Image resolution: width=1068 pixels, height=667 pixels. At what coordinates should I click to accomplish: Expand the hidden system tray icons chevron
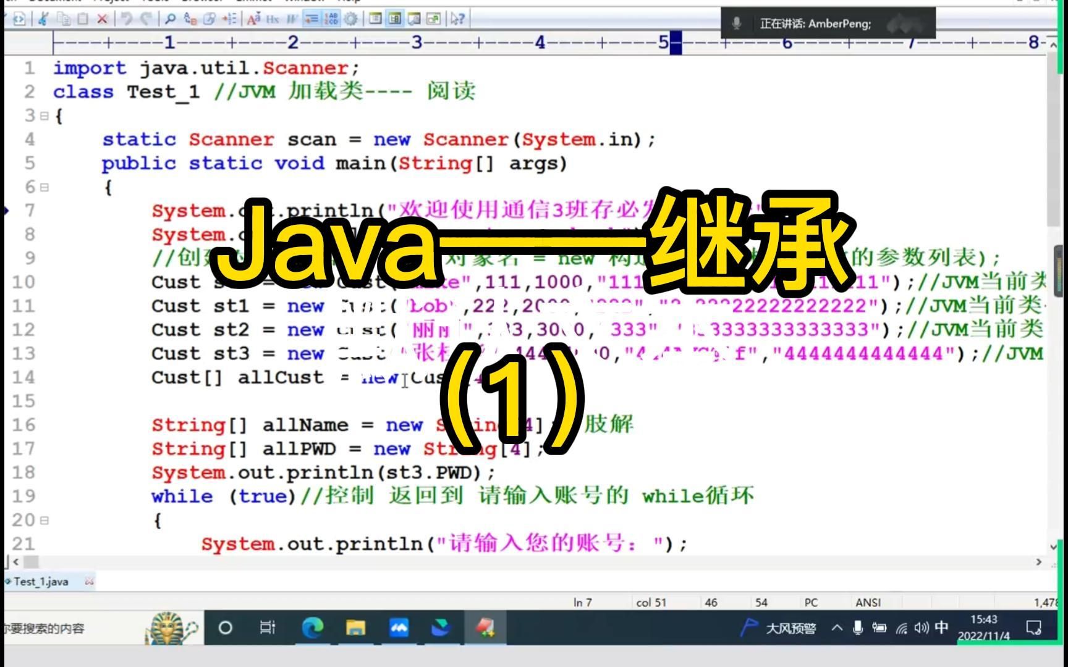click(837, 628)
